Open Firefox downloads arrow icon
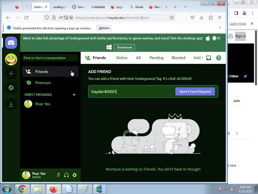 (201, 17)
